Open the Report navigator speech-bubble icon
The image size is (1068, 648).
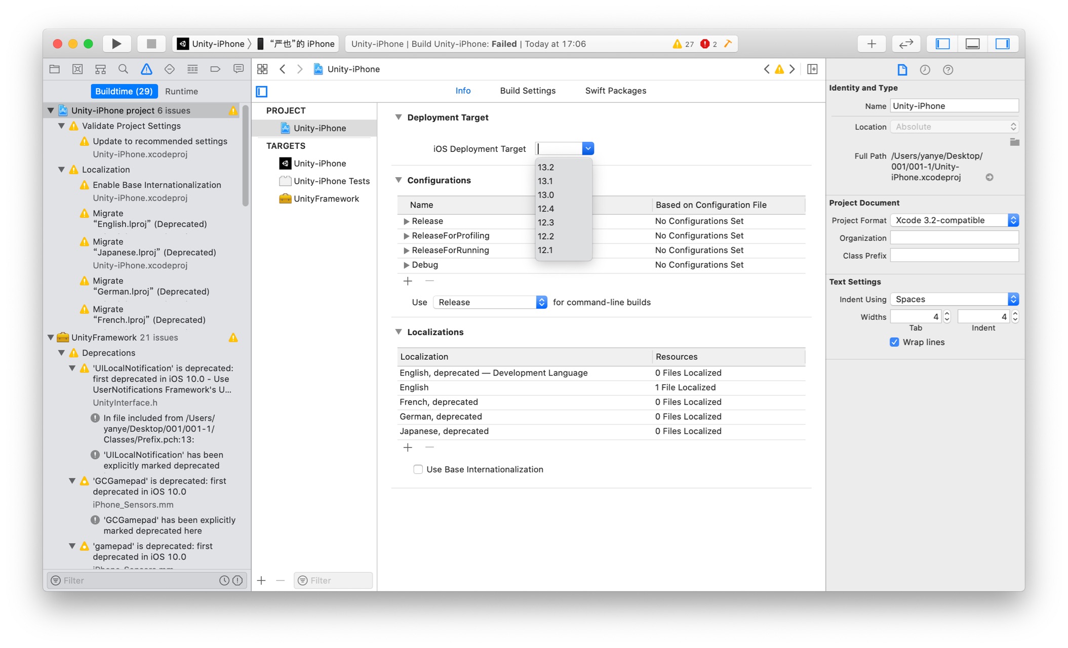(x=239, y=69)
